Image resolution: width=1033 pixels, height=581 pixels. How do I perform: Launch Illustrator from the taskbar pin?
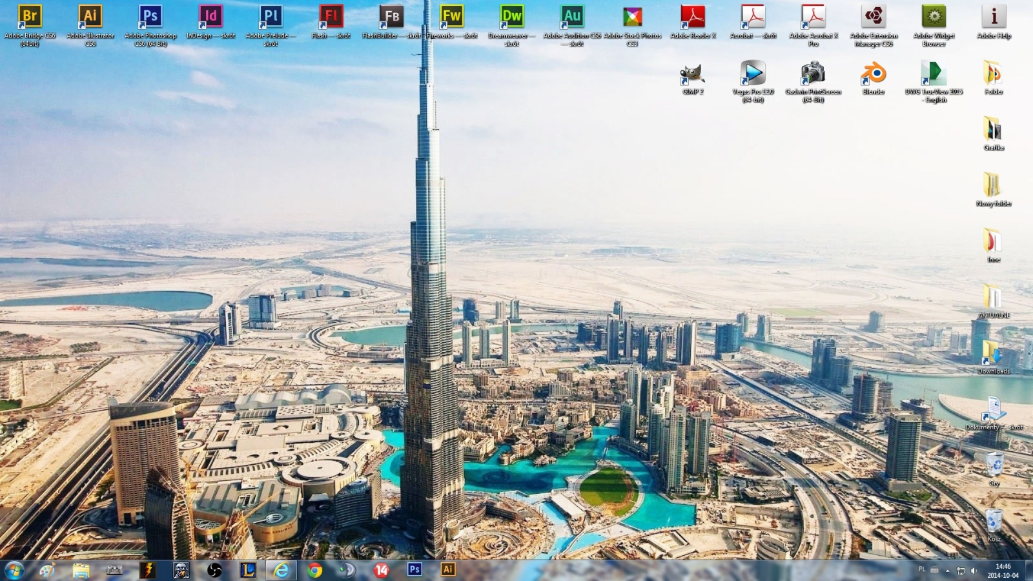click(x=448, y=569)
